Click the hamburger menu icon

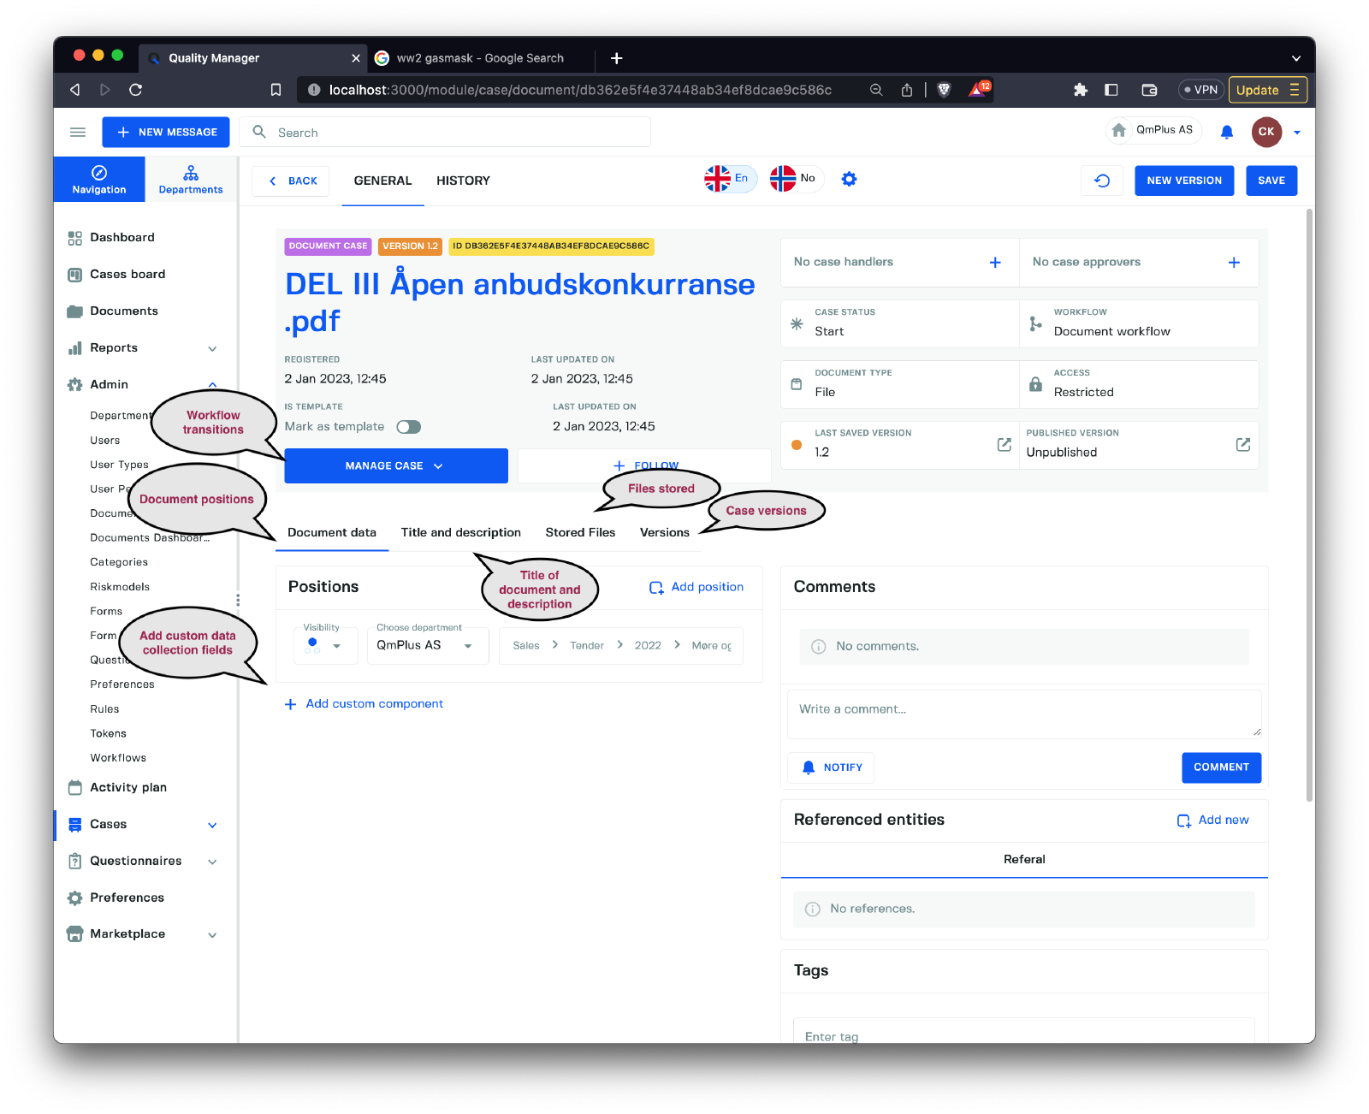pyautogui.click(x=78, y=133)
